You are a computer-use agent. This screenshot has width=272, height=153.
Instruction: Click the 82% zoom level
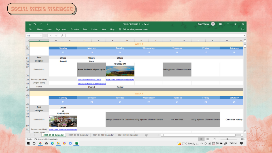click(x=243, y=139)
